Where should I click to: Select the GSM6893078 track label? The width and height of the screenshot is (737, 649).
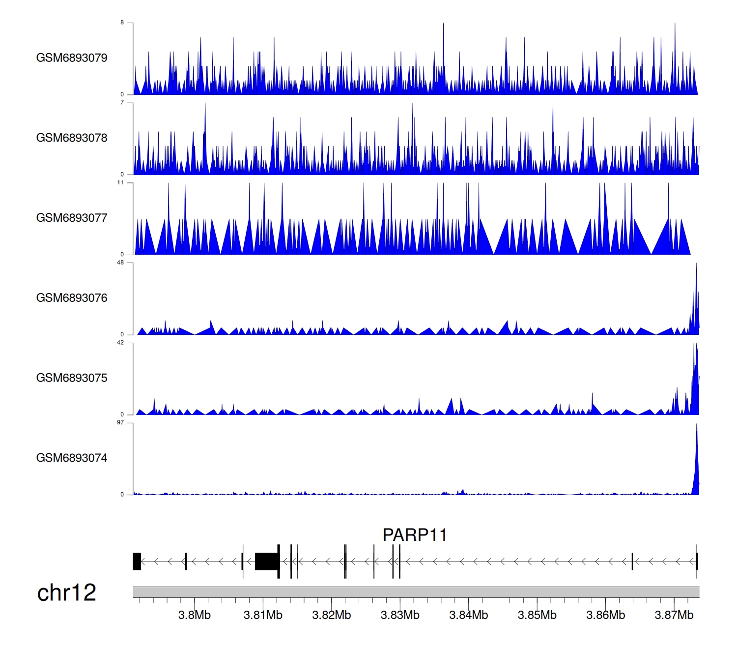pos(72,138)
